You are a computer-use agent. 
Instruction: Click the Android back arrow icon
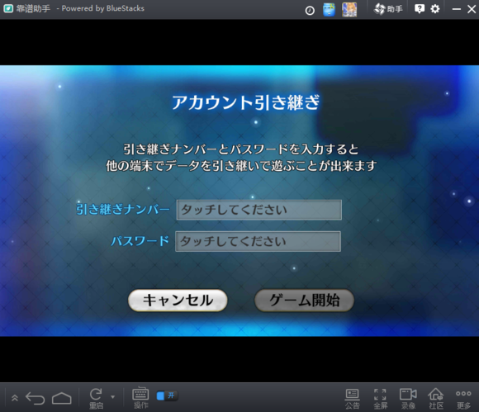coord(36,398)
